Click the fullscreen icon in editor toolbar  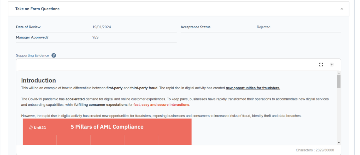pos(321,65)
